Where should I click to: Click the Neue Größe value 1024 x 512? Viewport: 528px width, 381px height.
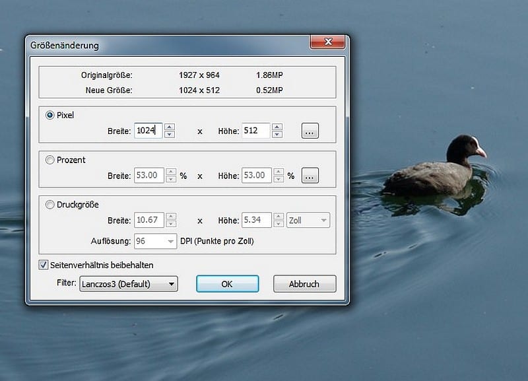[x=199, y=90]
